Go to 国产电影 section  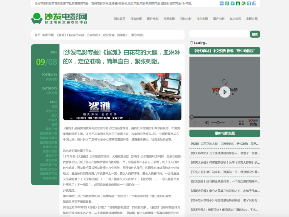click(219, 19)
